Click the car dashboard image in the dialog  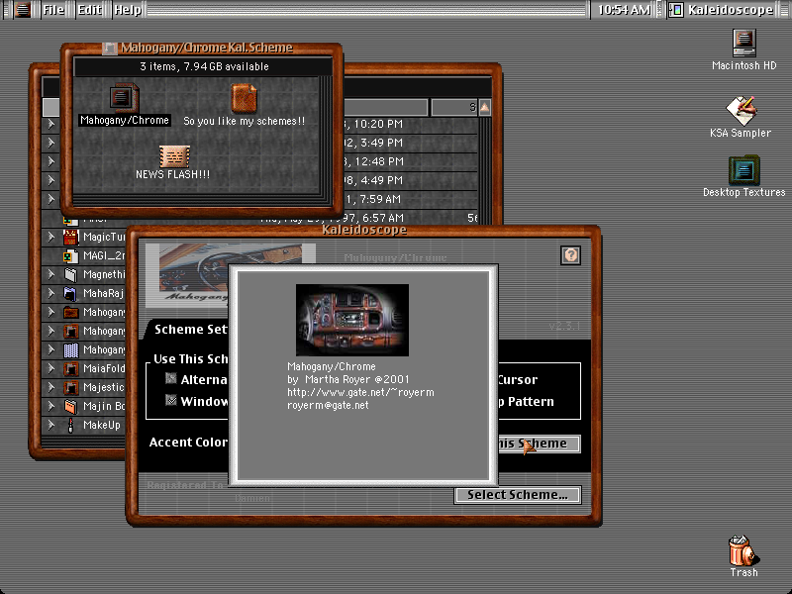click(x=352, y=320)
